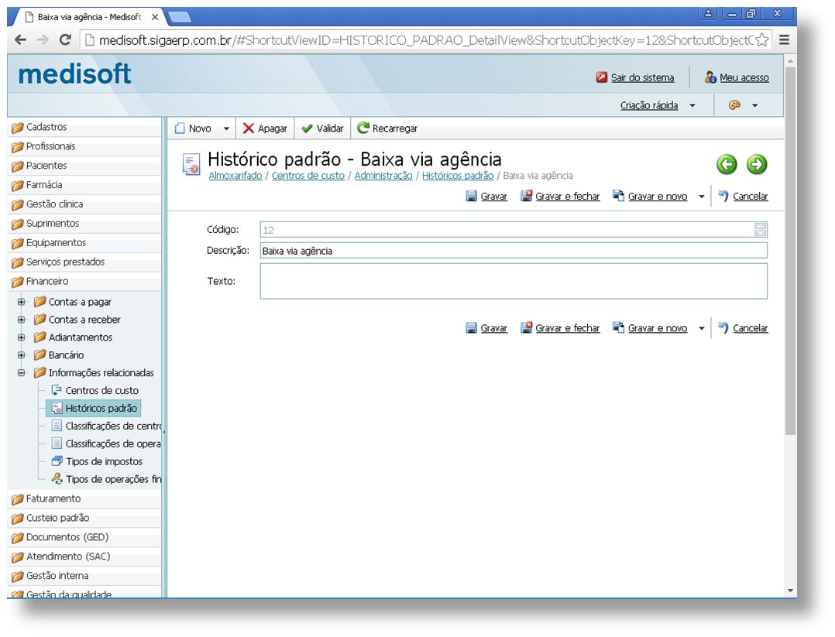Select Classificações de opera tree item

(106, 444)
